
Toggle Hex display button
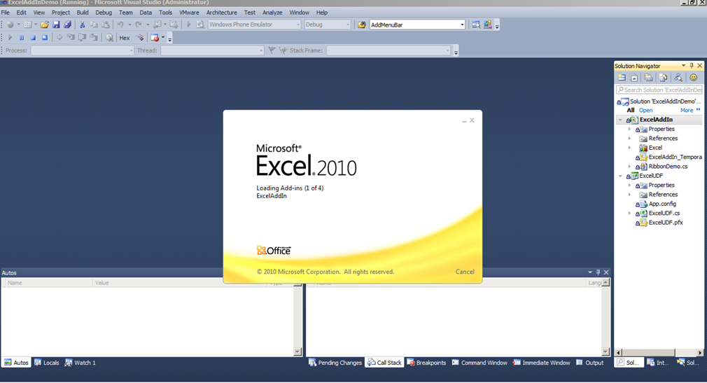pyautogui.click(x=125, y=38)
